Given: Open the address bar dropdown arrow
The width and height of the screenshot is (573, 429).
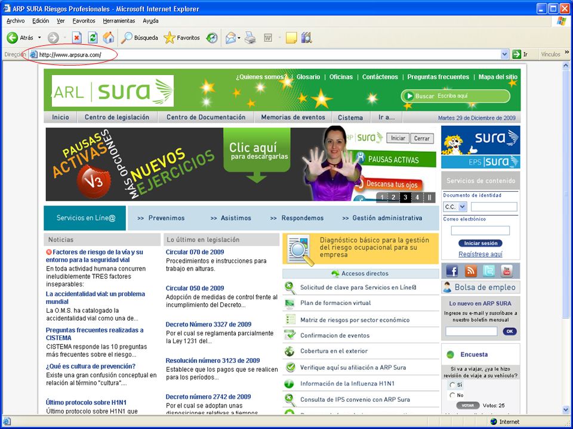Looking at the screenshot, I should click(504, 54).
